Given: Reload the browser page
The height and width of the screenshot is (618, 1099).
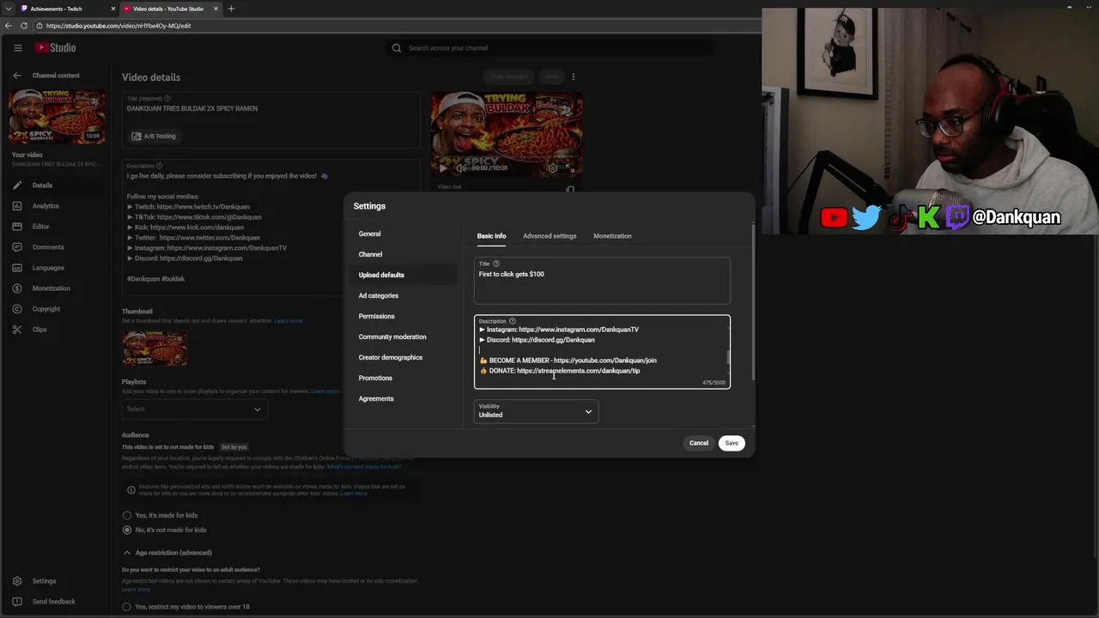Looking at the screenshot, I should [24, 26].
